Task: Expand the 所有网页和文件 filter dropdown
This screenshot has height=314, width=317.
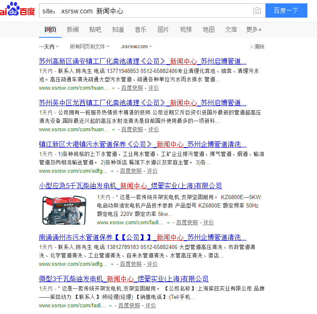Action: click(x=90, y=47)
